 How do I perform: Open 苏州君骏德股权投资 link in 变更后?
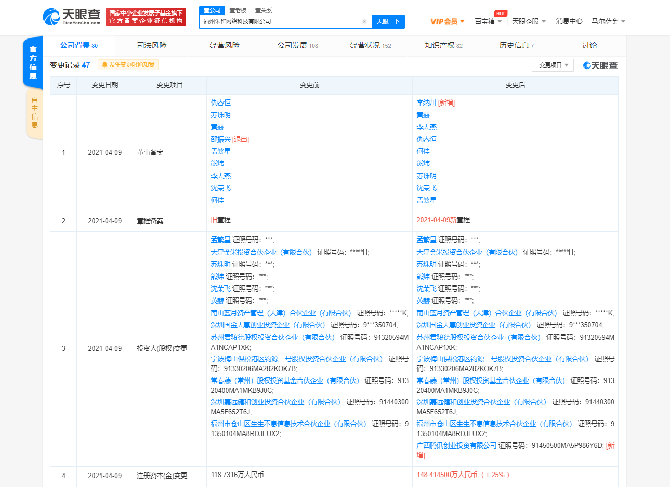pyautogui.click(x=479, y=337)
